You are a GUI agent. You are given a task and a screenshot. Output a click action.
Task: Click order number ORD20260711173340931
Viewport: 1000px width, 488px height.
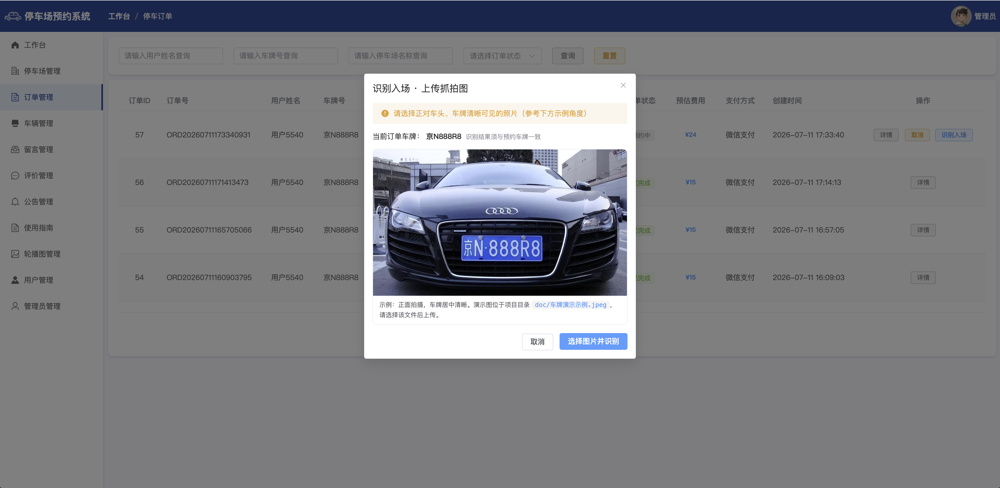pyautogui.click(x=208, y=135)
